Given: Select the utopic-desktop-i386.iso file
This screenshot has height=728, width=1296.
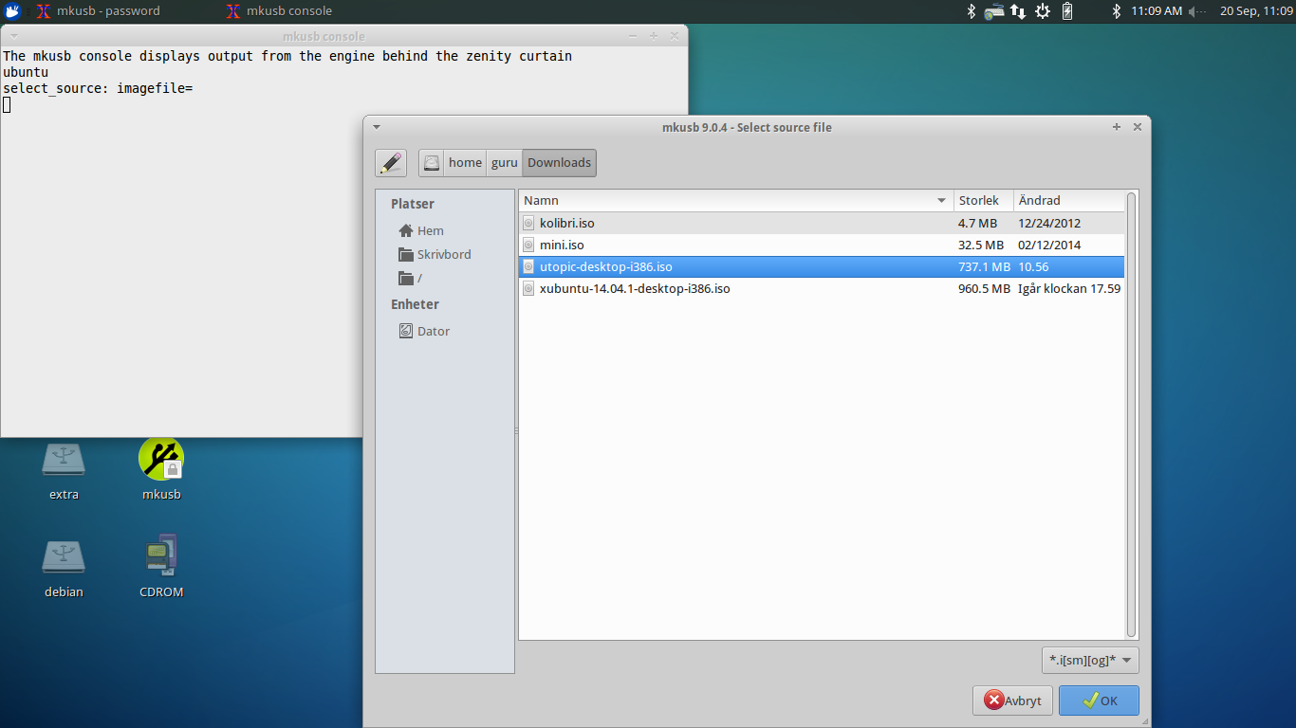Looking at the screenshot, I should pos(822,267).
